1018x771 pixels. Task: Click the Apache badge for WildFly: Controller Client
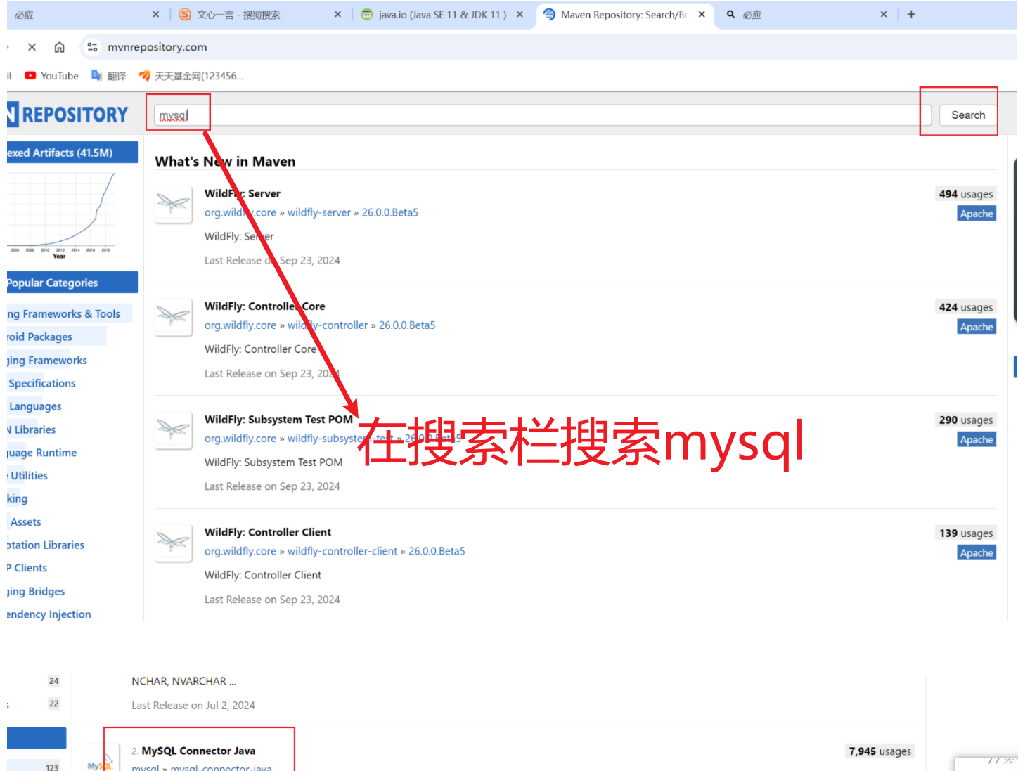[977, 553]
